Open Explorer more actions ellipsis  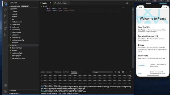coord(35,3)
